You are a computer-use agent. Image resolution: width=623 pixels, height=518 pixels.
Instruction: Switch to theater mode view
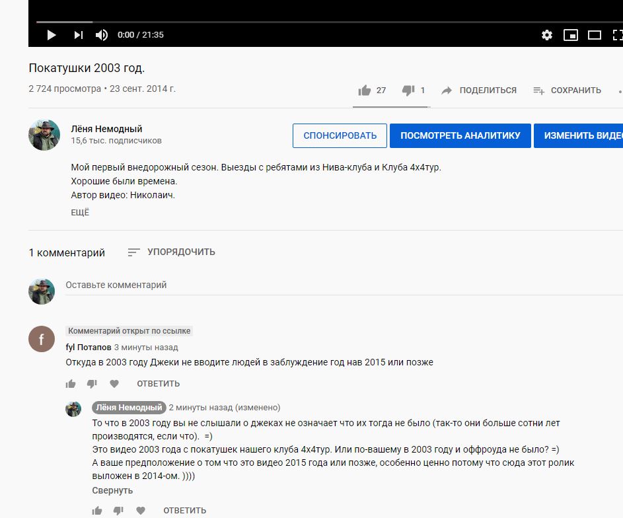pos(595,35)
